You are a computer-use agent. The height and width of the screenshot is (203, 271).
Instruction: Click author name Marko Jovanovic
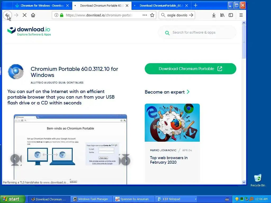coord(163,150)
